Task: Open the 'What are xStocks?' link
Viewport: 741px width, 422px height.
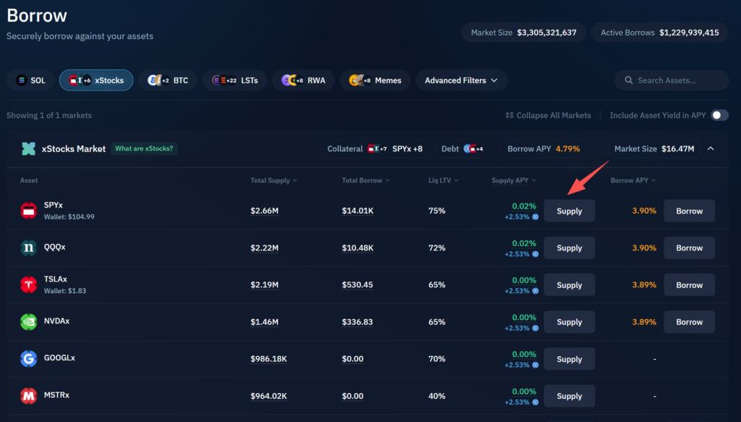Action: coord(145,149)
